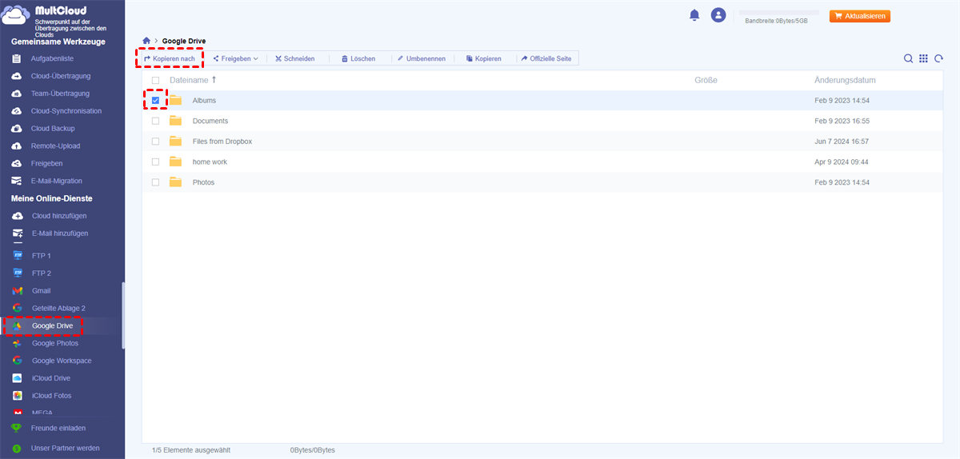Check the Documents folder checkbox
Screen dimensions: 960x459
155,121
